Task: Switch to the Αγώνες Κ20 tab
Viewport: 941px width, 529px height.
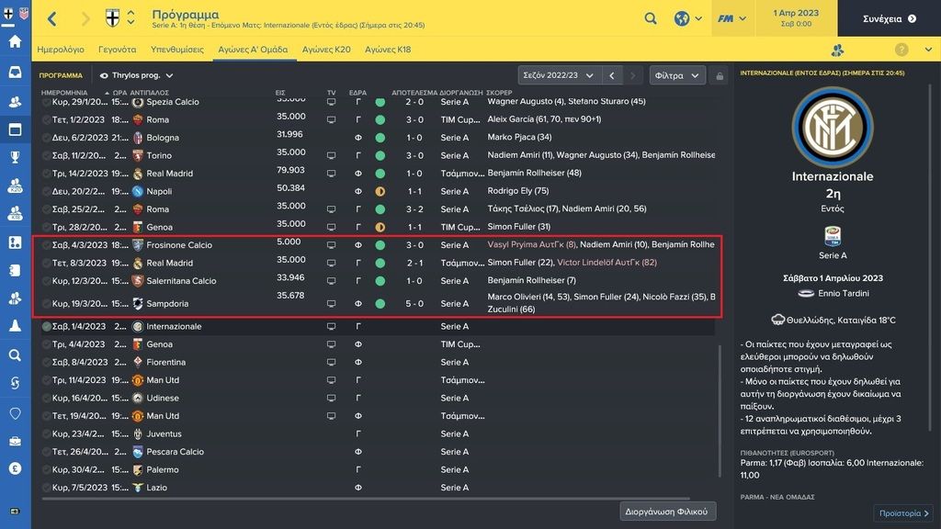Action: coord(326,50)
